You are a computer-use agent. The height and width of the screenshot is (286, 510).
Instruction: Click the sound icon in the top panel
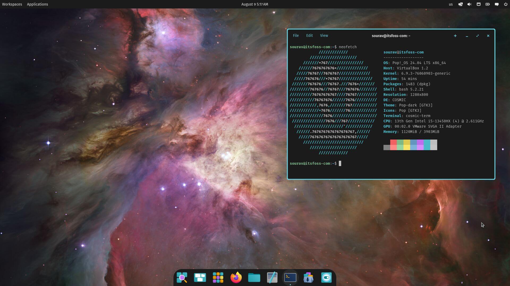(469, 4)
